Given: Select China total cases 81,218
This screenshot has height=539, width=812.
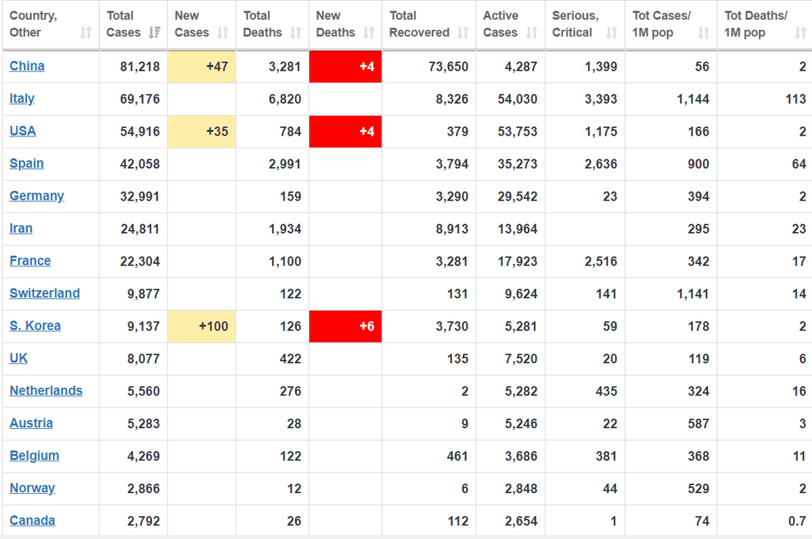Looking at the screenshot, I should [140, 67].
